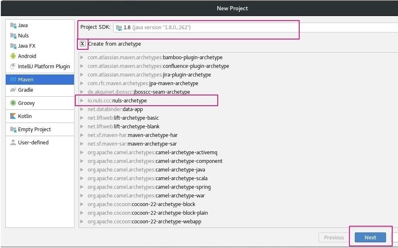Pick the Kotlin project icon
This screenshot has width=398, height=248.
[13, 116]
